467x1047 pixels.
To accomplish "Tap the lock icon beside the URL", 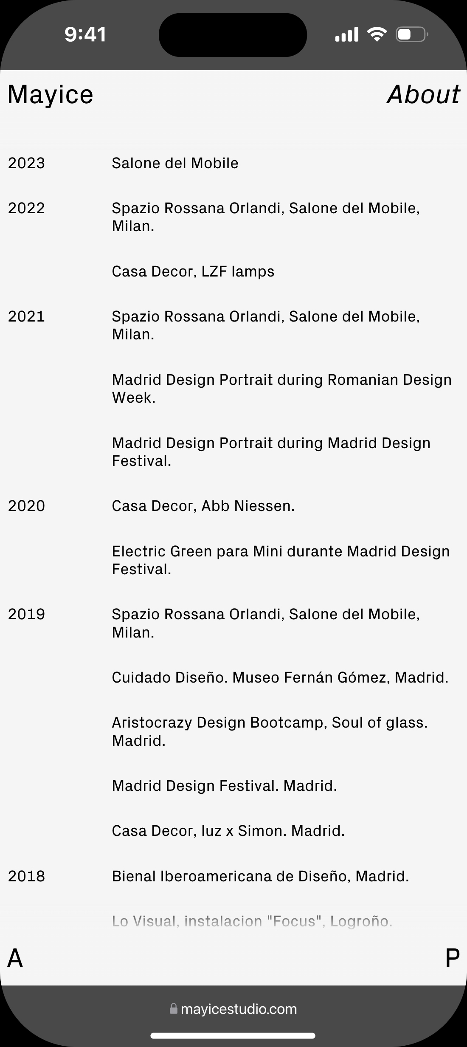I will (x=173, y=1009).
